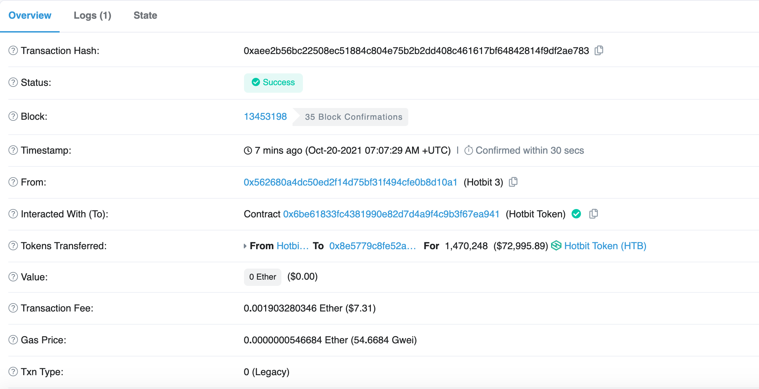This screenshot has height=389, width=759.
Task: Click the Hotbit Token logo icon
Action: 556,246
